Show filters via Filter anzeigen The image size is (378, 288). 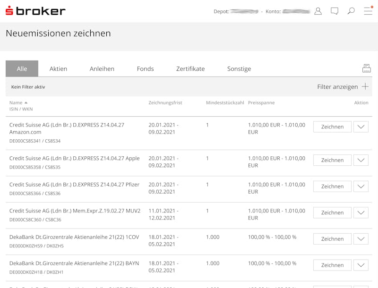(337, 87)
